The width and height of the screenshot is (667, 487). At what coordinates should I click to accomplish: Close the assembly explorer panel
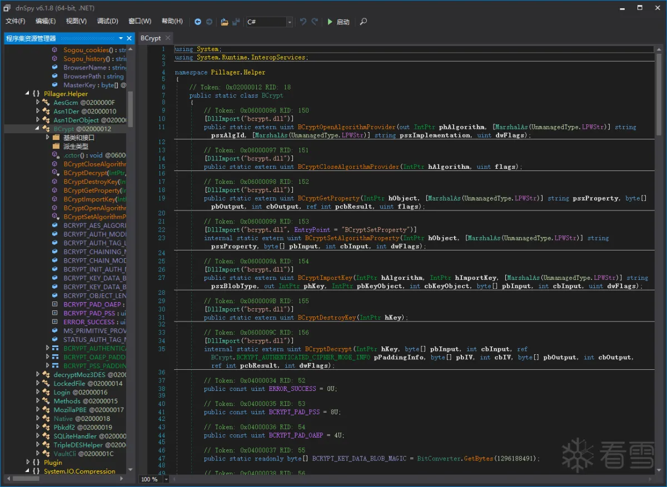[x=130, y=38]
